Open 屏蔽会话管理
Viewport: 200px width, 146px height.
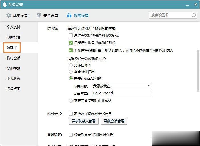[114, 121]
